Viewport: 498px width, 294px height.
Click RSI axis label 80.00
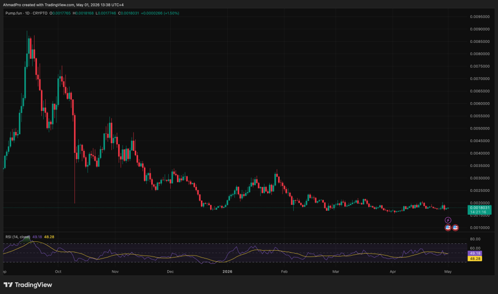point(475,239)
